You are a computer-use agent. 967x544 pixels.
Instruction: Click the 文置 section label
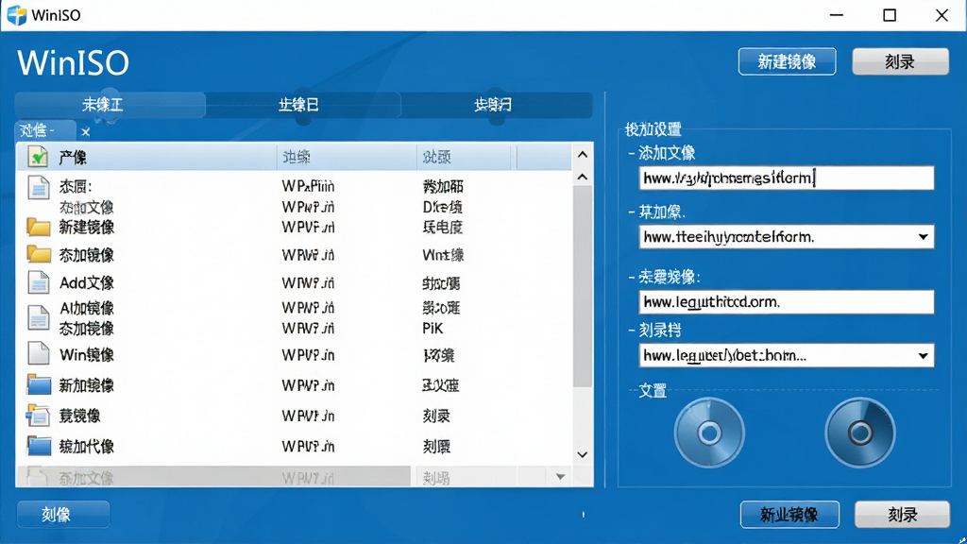(x=653, y=390)
